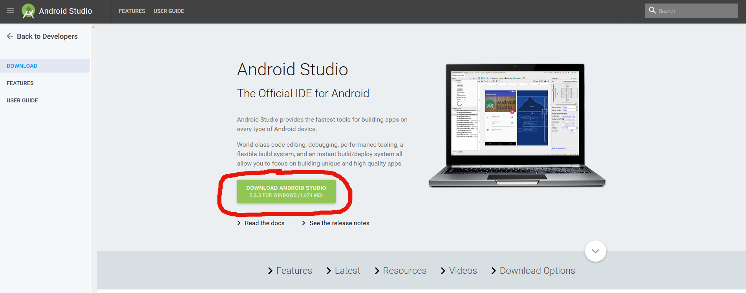Click the chevron before Download Options
This screenshot has width=746, height=293.
[x=494, y=271]
